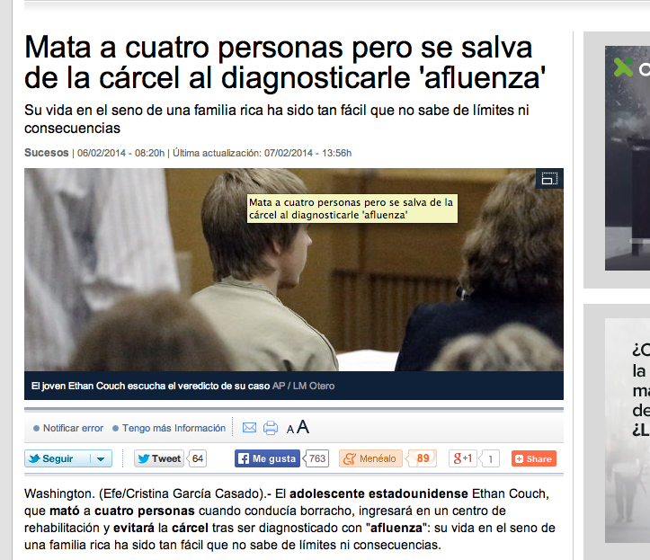Print the article using the printer icon
Image resolution: width=650 pixels, height=560 pixels.
pyautogui.click(x=271, y=428)
